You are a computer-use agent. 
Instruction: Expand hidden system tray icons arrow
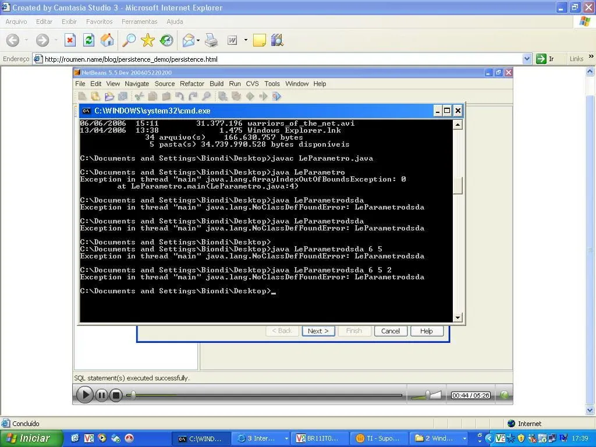coord(489,438)
